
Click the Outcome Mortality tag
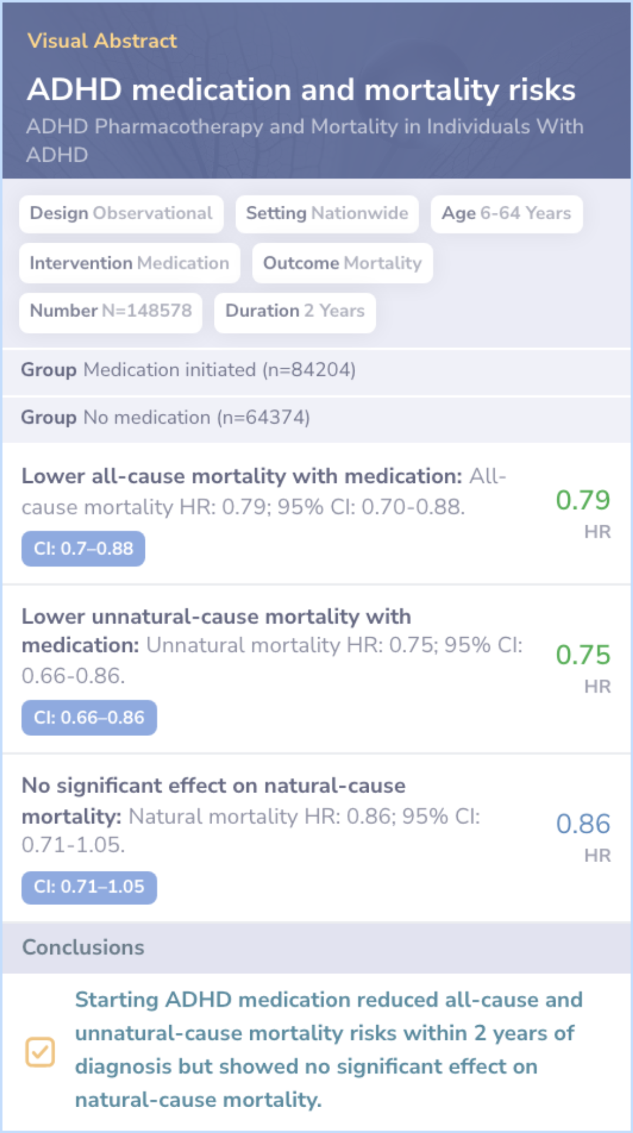342,263
